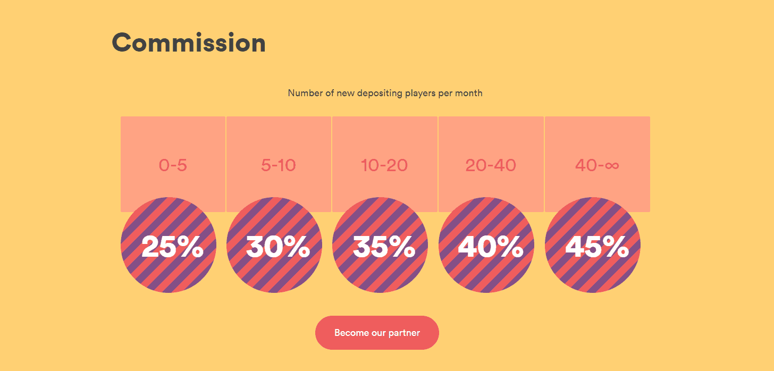Click the white 25% commission number
Image resolution: width=774 pixels, height=371 pixels.
[x=172, y=247]
